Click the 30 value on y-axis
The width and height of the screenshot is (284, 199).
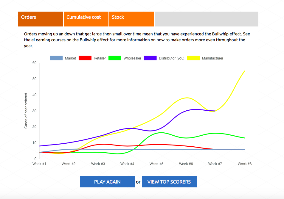tap(34, 111)
